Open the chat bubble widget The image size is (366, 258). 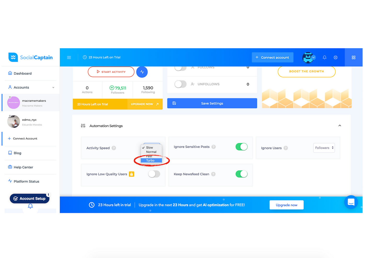(x=351, y=202)
